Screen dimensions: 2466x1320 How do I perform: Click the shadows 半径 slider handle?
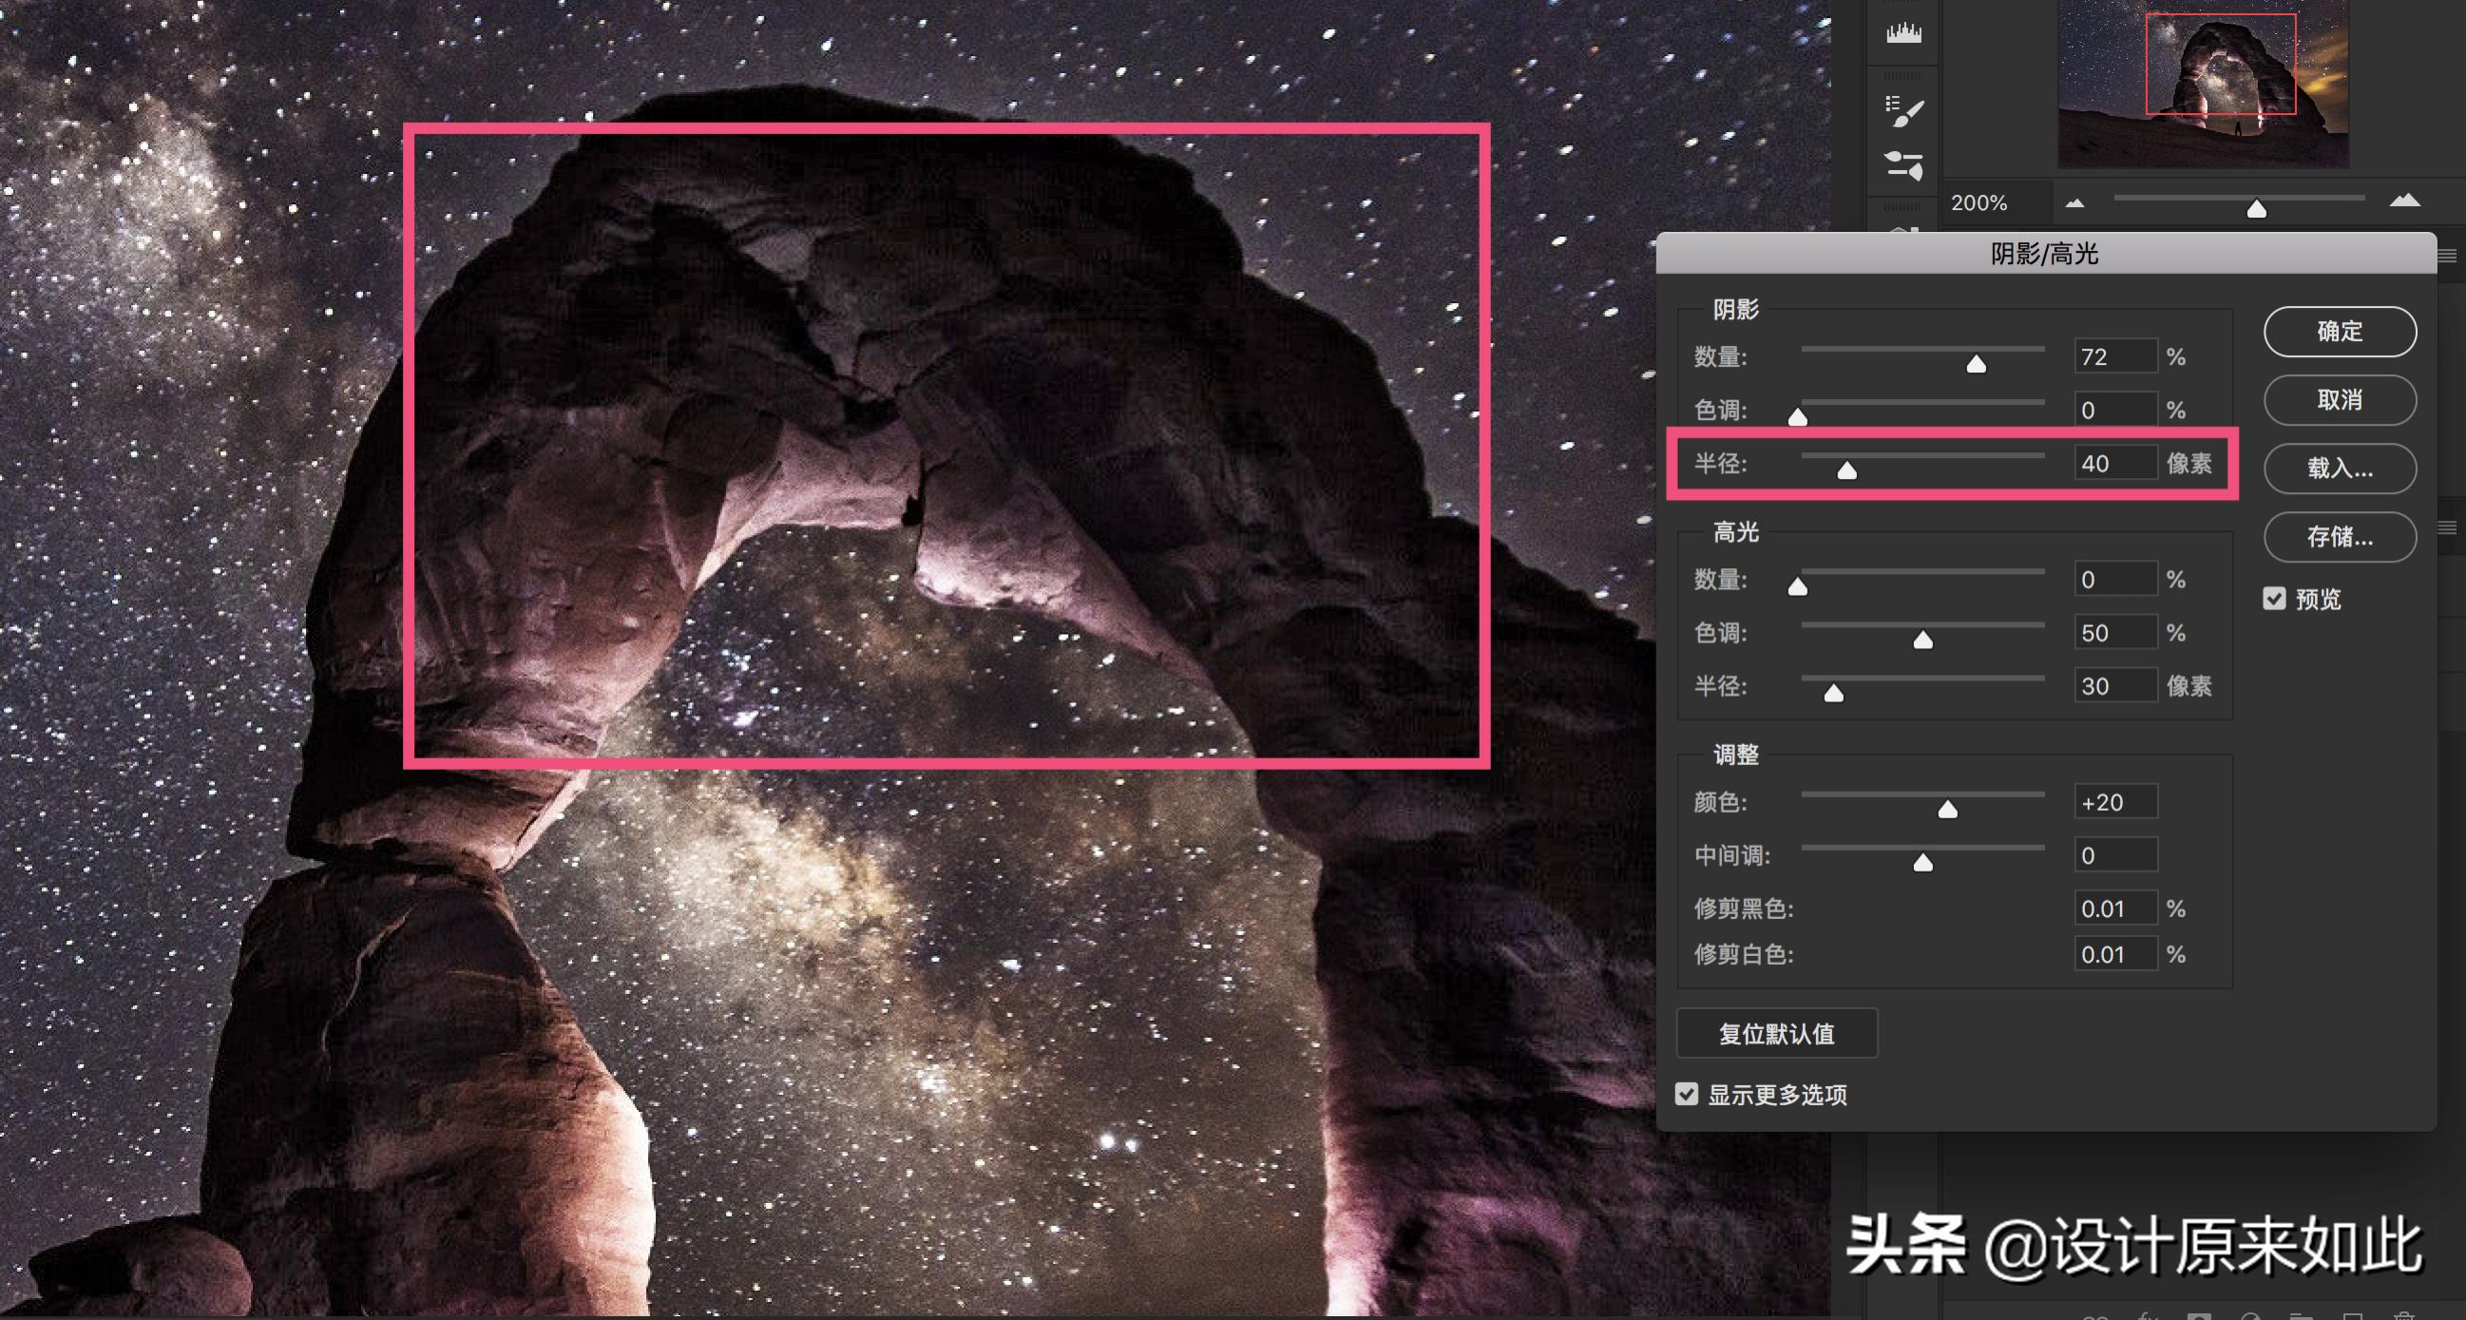(x=1847, y=470)
